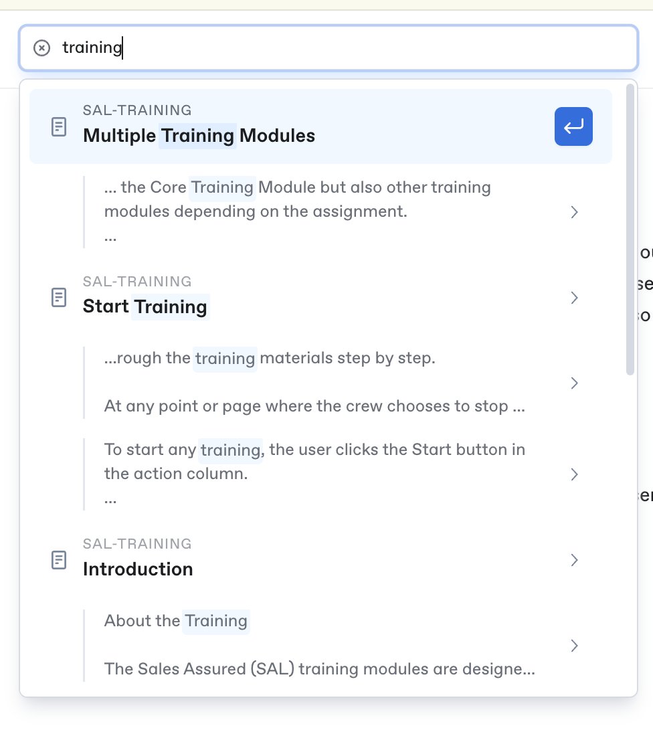The image size is (653, 736).
Task: Open the Introduction search result
Action: (320, 560)
